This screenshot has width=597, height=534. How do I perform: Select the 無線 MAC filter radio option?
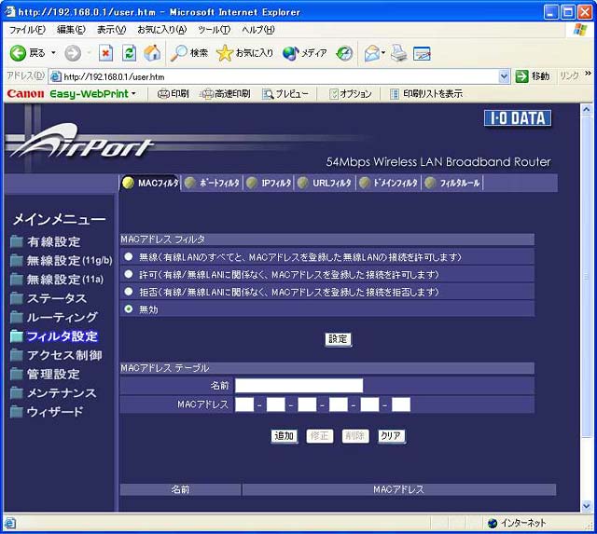(x=129, y=256)
